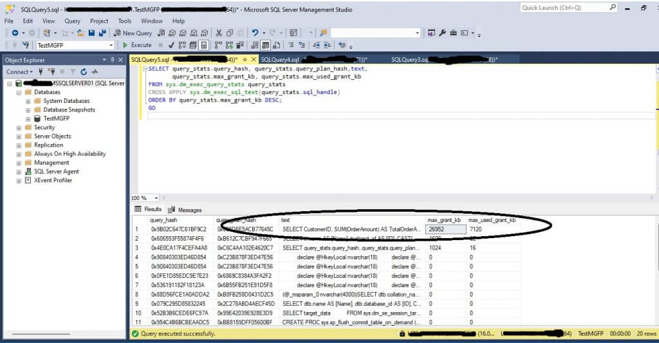Viewport: 659px width, 343px height.
Task: Click the Save All toolbar icon
Action: pos(102,33)
